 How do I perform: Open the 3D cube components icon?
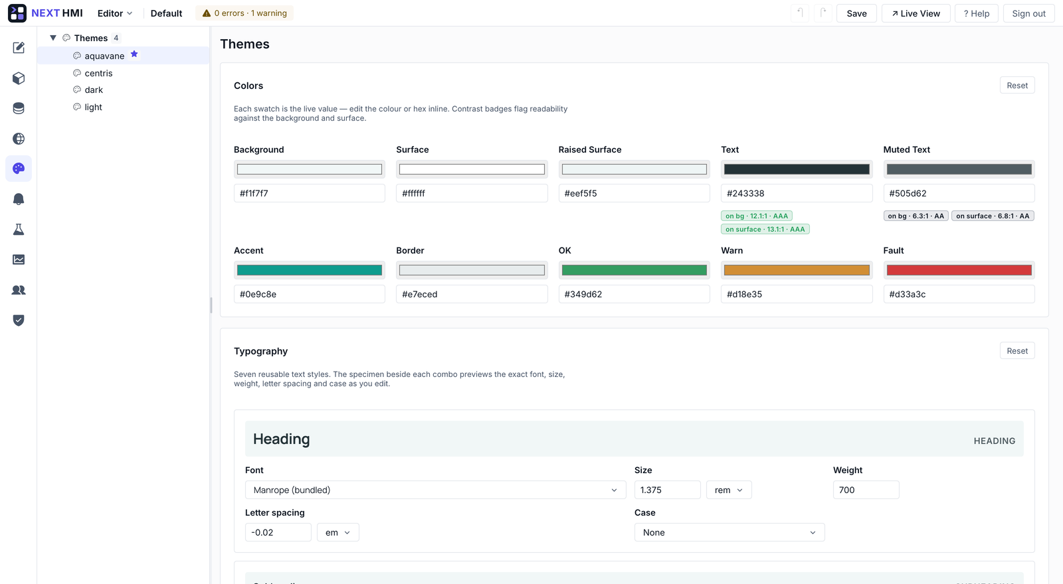[x=19, y=78]
